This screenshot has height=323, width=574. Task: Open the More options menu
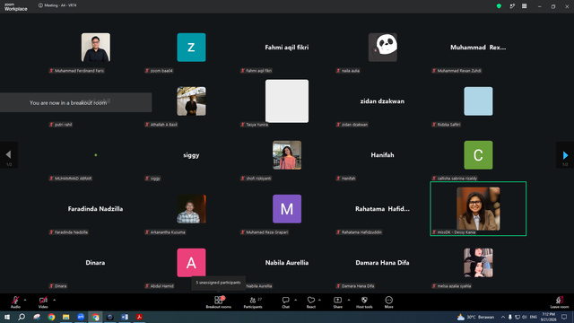click(x=388, y=302)
